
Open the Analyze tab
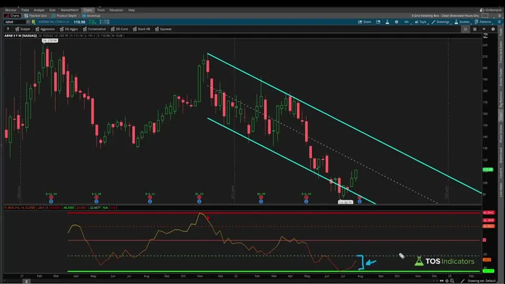pyautogui.click(x=39, y=10)
